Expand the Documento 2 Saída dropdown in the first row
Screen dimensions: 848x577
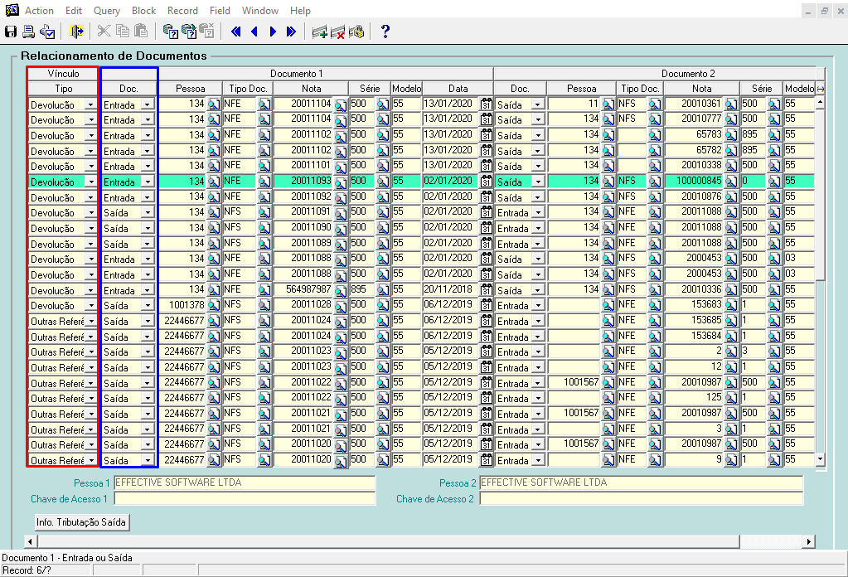[536, 104]
